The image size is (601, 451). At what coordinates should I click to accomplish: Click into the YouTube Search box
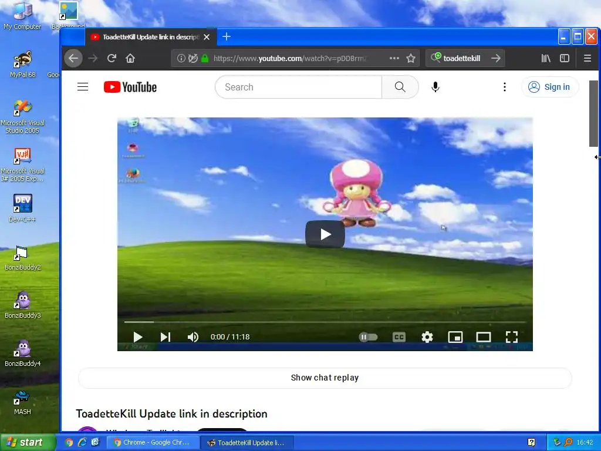(x=299, y=87)
